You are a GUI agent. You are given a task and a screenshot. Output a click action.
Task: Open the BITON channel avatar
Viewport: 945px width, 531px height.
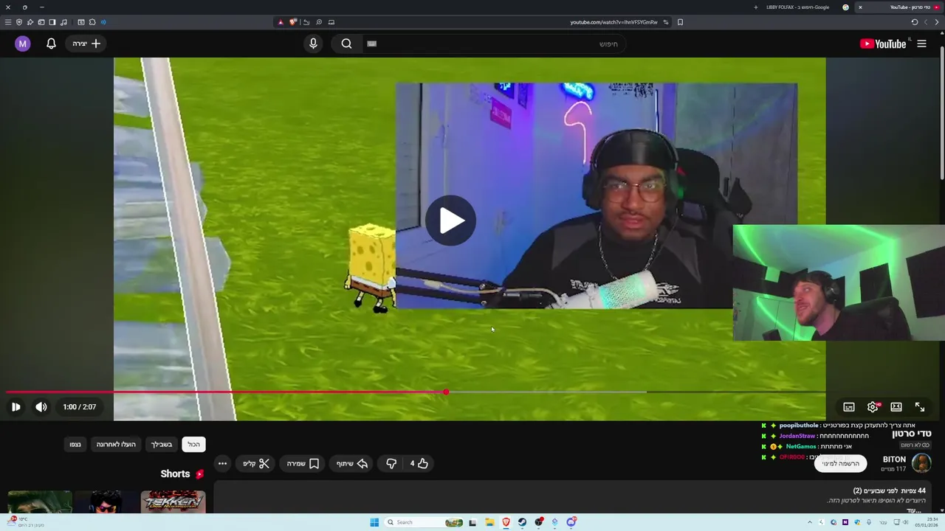pyautogui.click(x=921, y=463)
